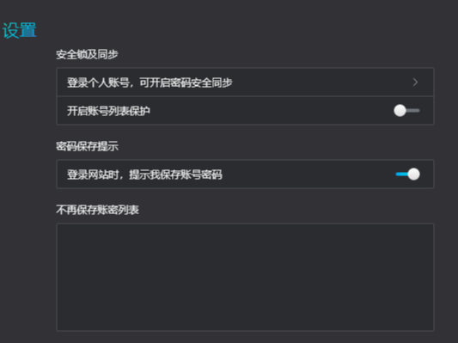
Task: Select the 不再保存账密列表 heading text
Action: 97,210
